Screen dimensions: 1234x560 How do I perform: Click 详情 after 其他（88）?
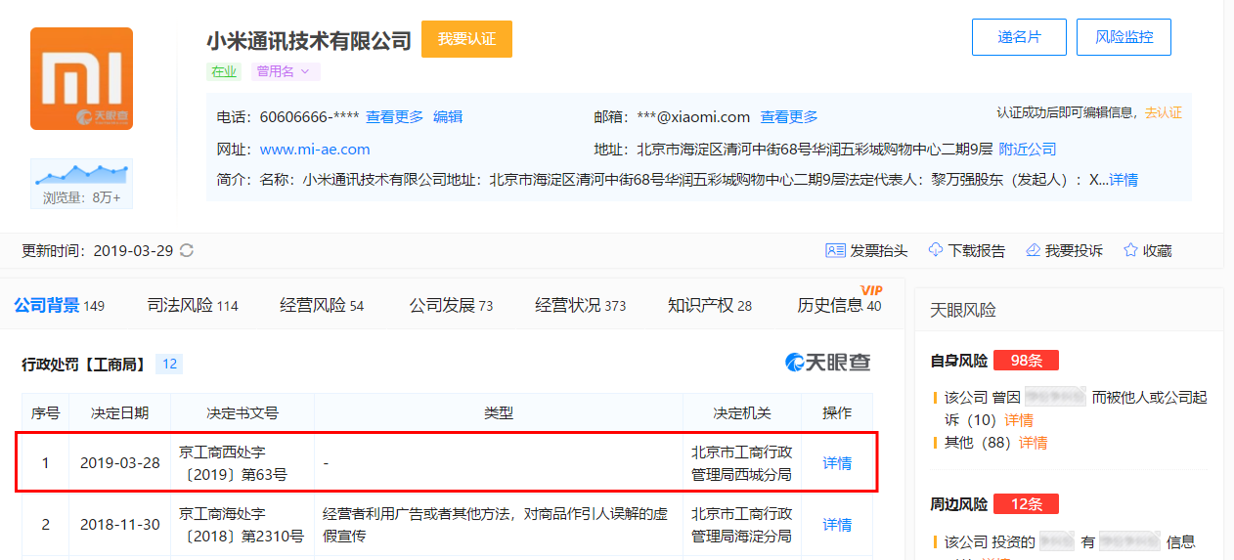click(x=1033, y=443)
